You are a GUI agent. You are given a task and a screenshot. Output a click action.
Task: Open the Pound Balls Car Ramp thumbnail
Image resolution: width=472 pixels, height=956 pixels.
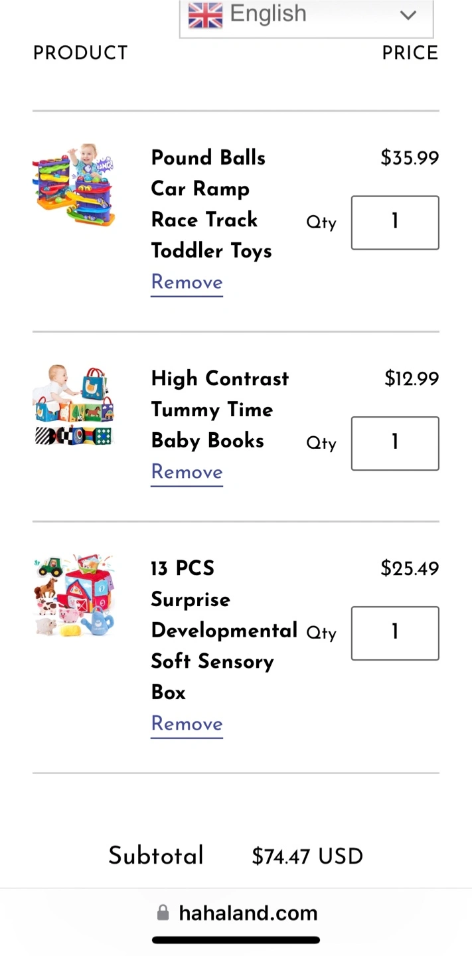point(74,185)
